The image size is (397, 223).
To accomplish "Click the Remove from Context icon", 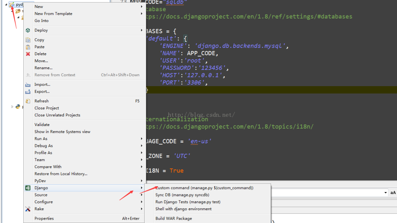I will pyautogui.click(x=28, y=75).
